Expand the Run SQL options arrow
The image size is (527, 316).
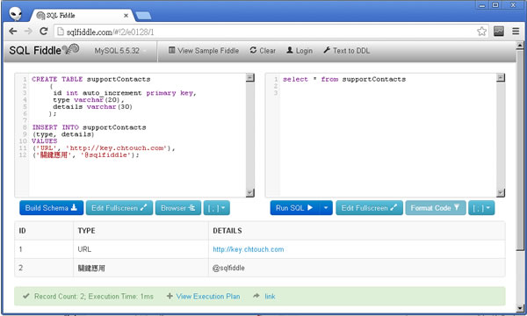(x=326, y=208)
